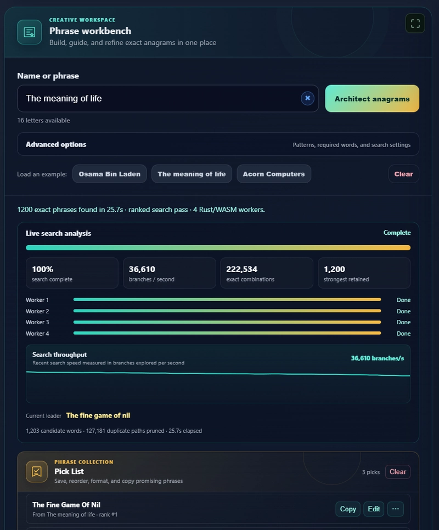This screenshot has height=530, width=439.
Task: Click the Worker 4 Done status
Action: click(x=403, y=334)
